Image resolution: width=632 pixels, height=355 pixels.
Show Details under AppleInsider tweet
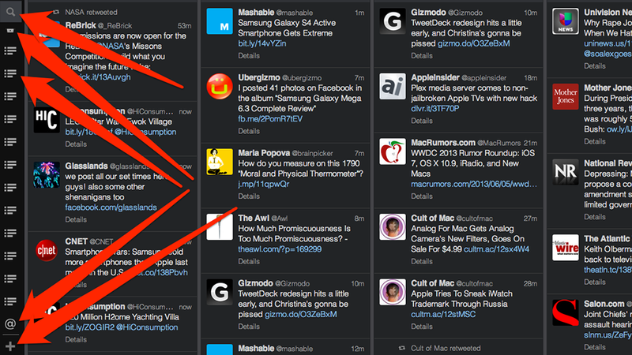(x=422, y=121)
